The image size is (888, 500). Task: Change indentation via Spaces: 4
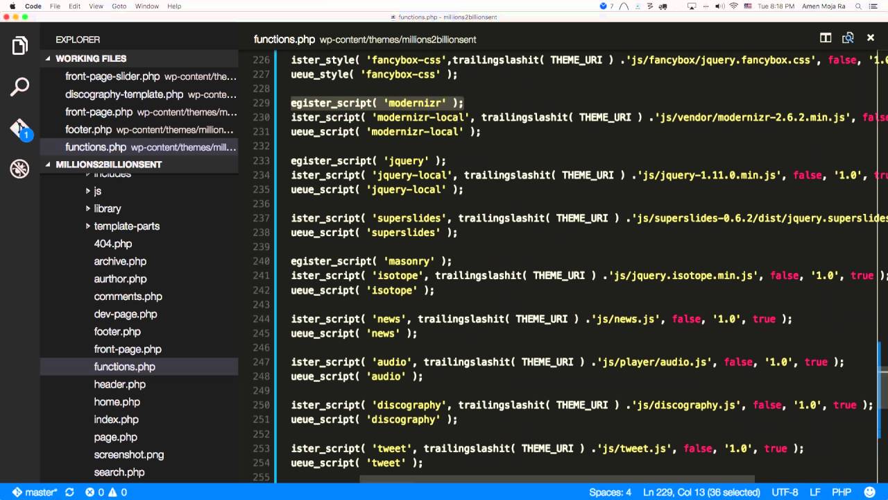(610, 492)
